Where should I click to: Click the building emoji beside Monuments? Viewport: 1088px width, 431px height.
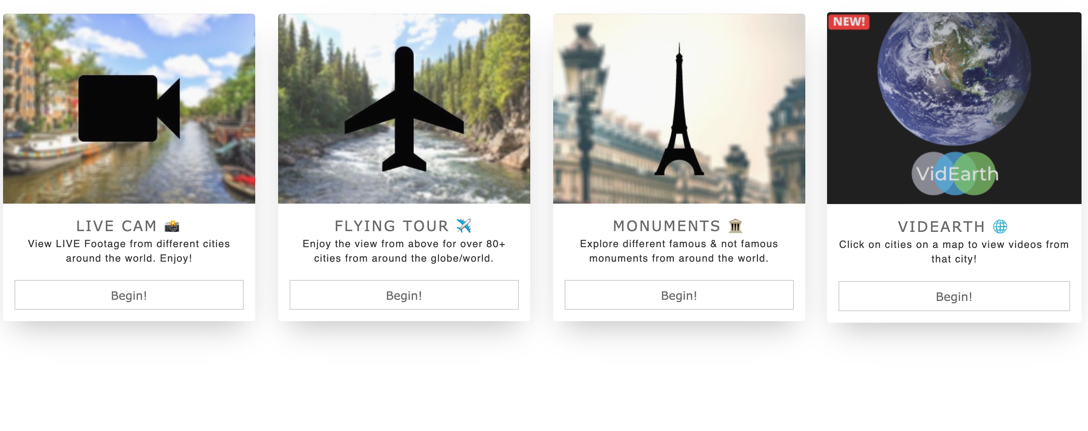click(x=735, y=226)
